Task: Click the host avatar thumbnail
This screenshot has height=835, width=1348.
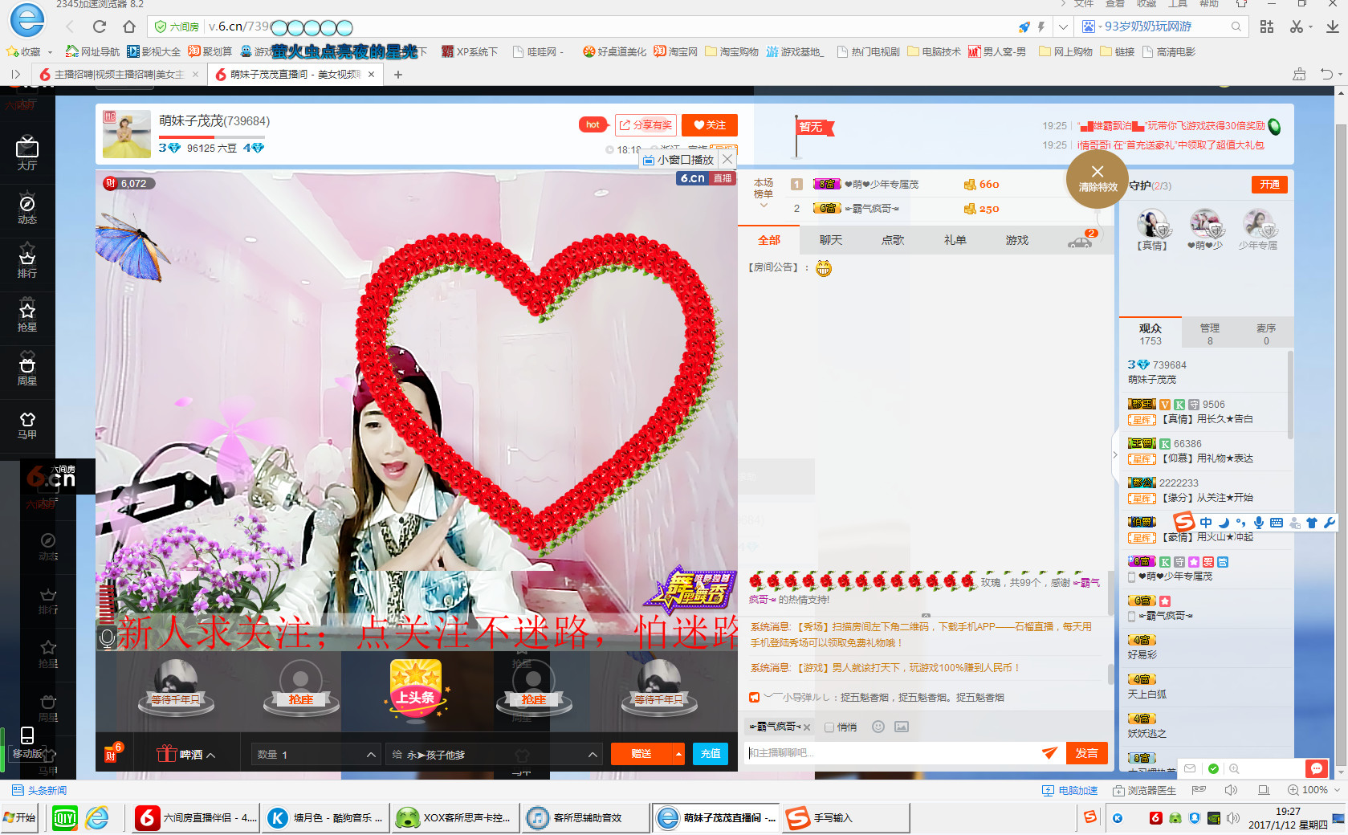Action: 127,134
